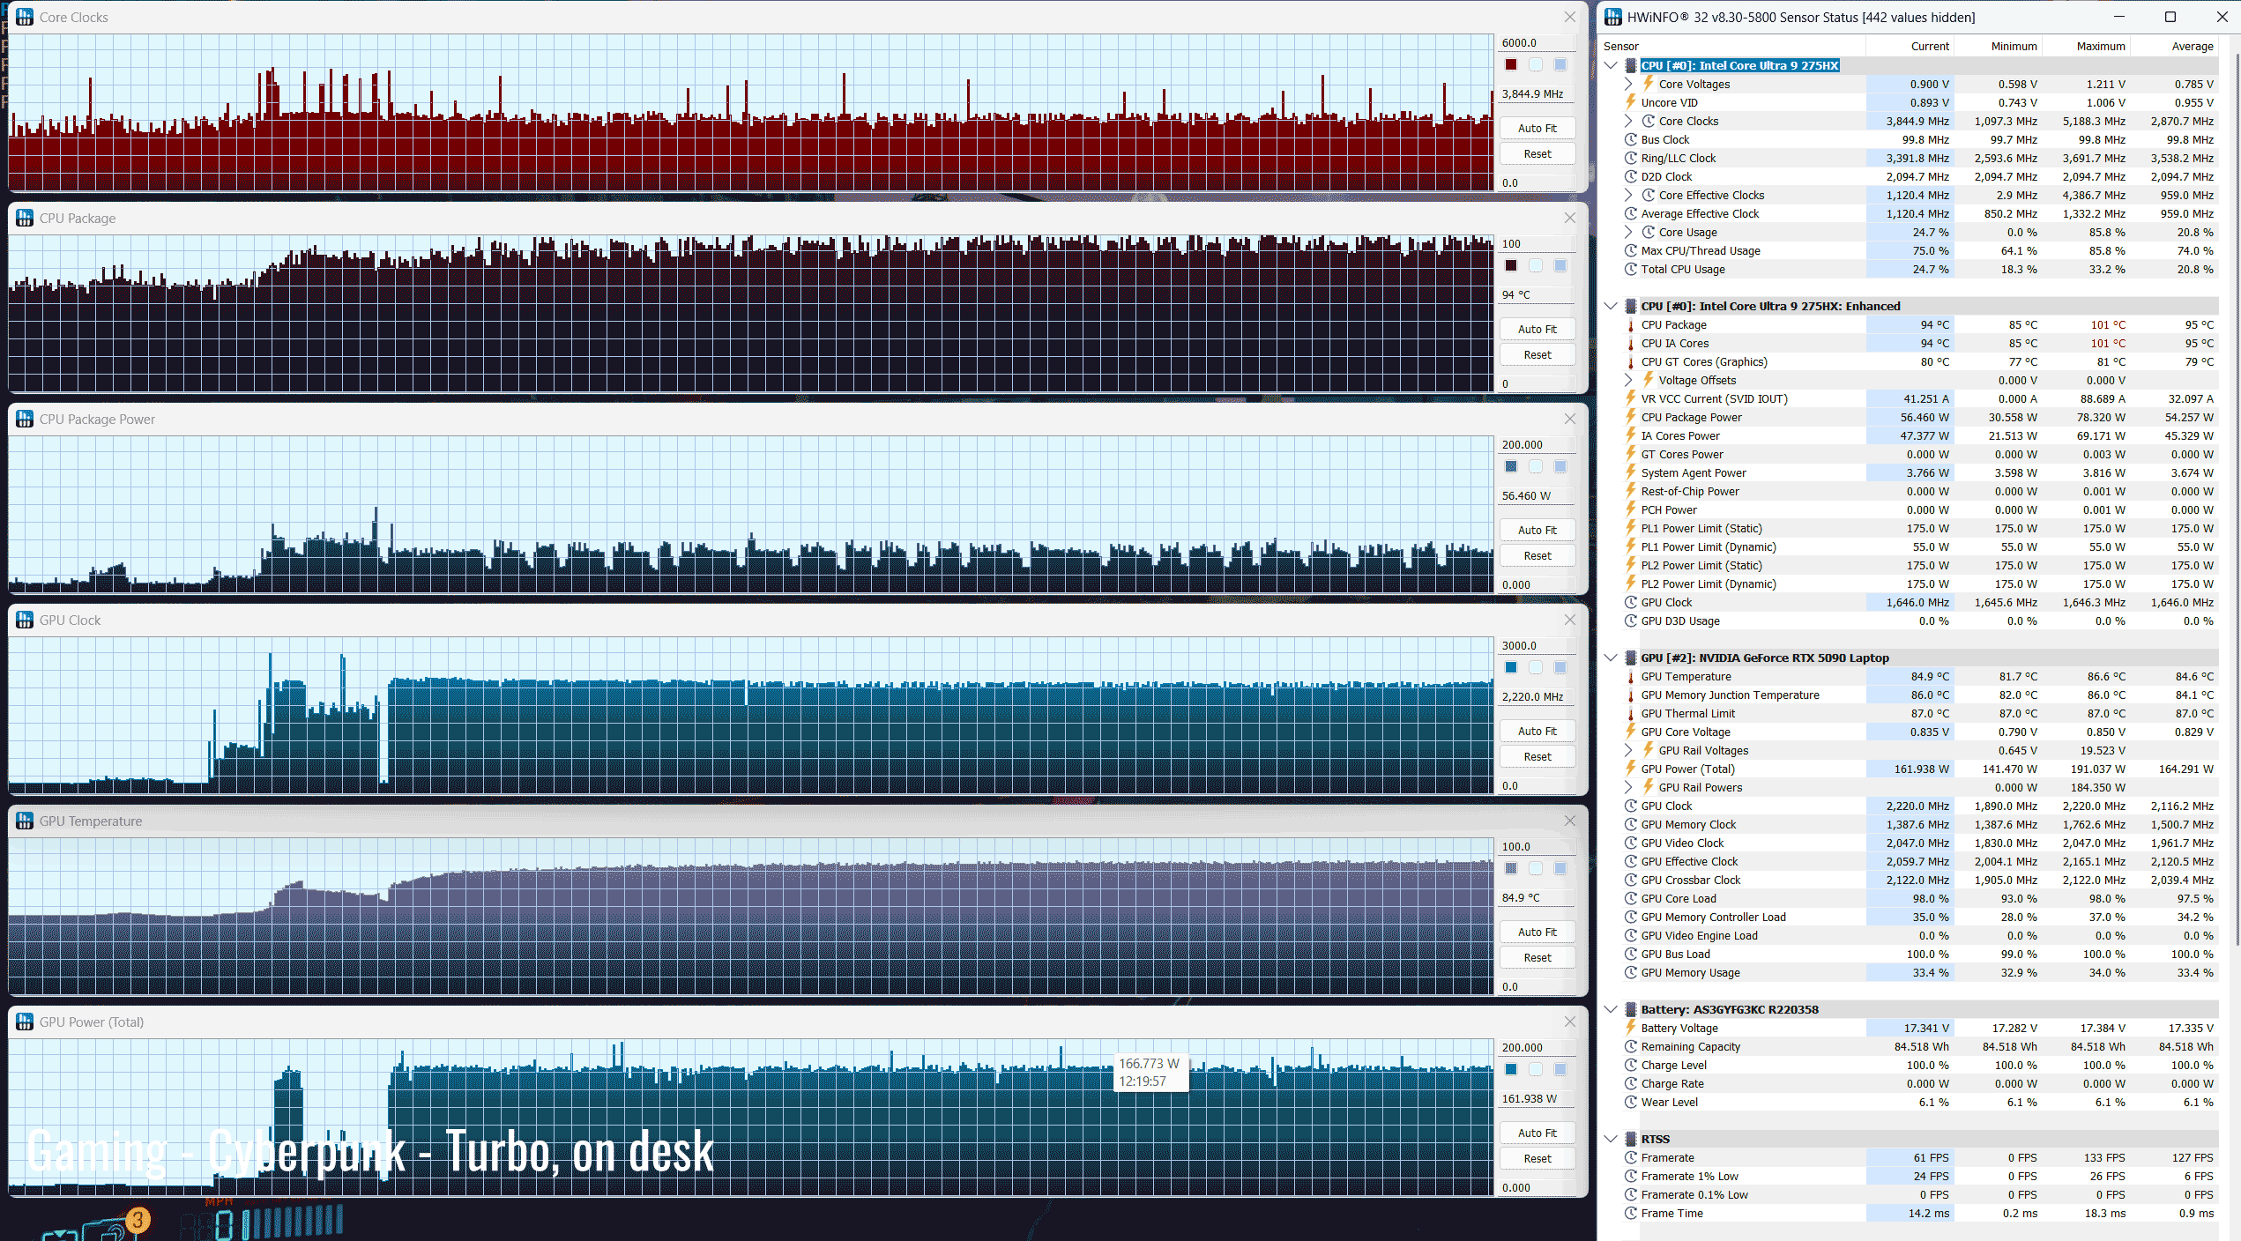Click the GPU Temperature sensor thermometer icon
This screenshot has width=2241, height=1241.
(x=1631, y=677)
